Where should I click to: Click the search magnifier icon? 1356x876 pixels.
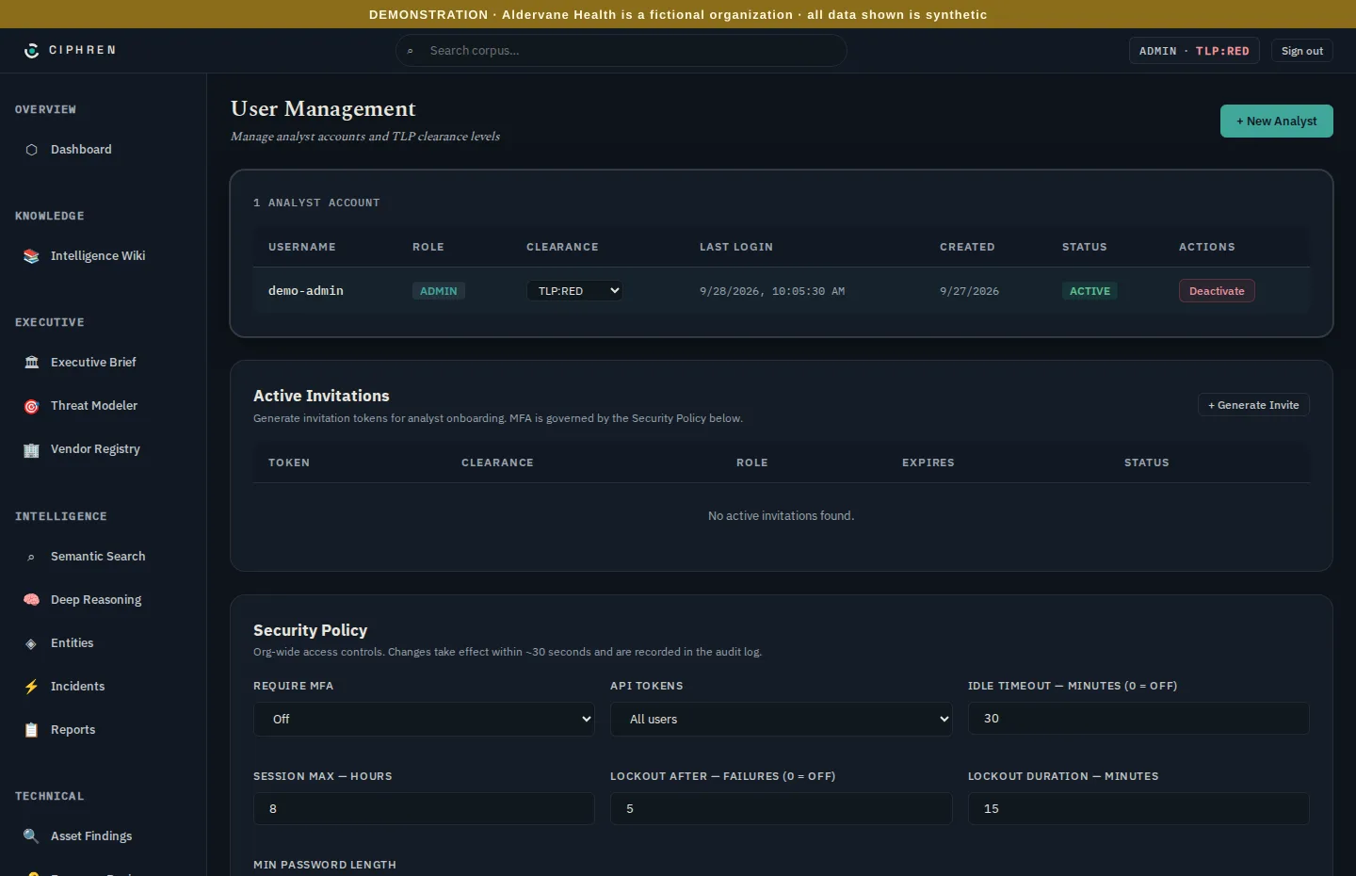[411, 51]
